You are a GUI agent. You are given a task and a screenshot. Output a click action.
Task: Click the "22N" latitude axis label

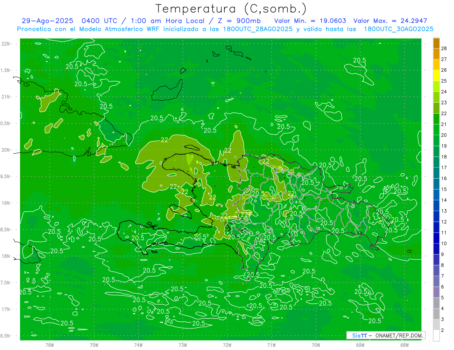coord(6,44)
